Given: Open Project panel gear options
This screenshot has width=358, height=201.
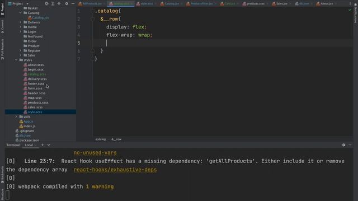Looking at the screenshot, I should pos(67,4).
